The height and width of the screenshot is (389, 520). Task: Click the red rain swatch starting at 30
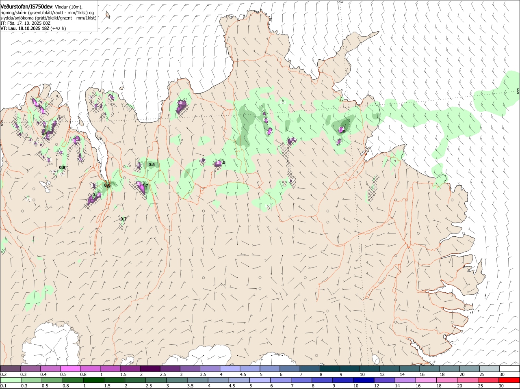point(509,380)
